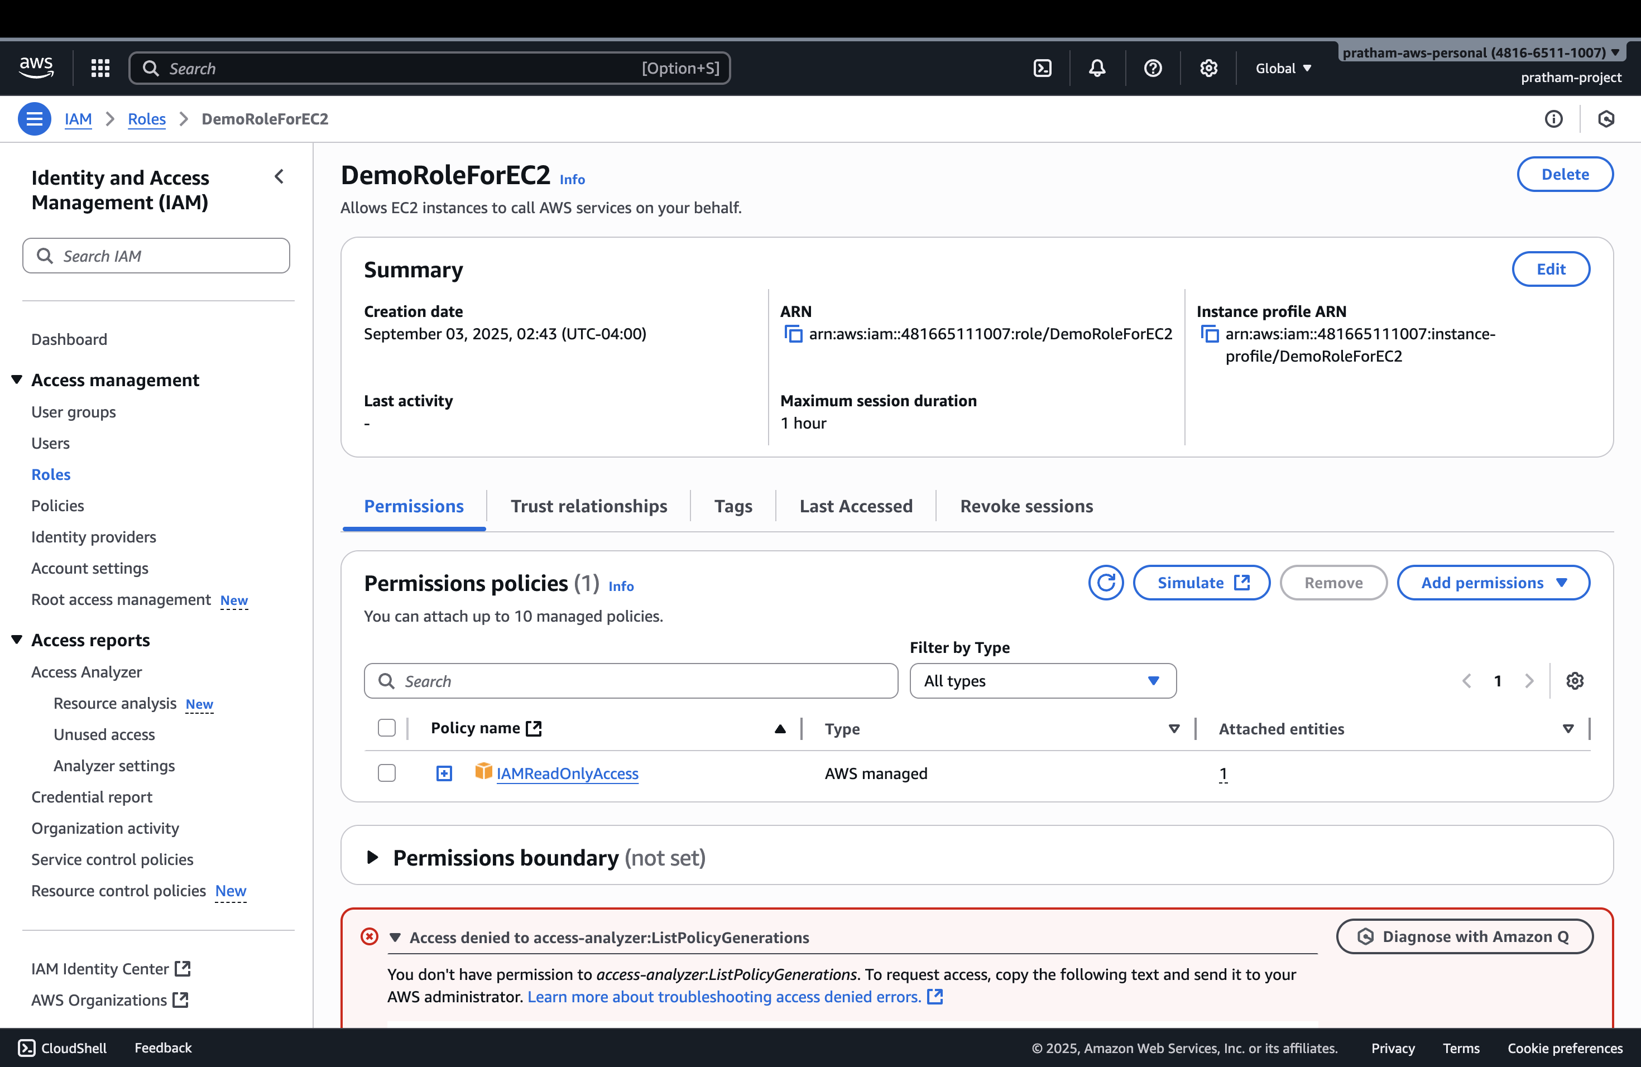Copy the role ARN using its copy icon
1641x1067 pixels.
coord(793,334)
